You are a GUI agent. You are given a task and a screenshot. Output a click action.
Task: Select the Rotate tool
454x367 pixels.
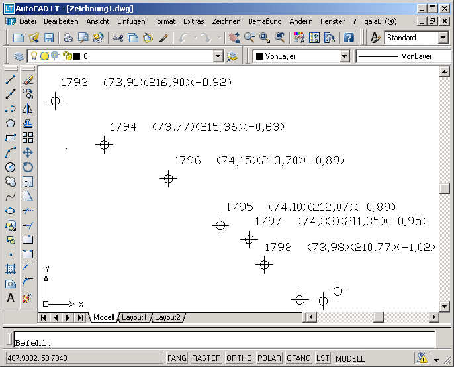[28, 167]
